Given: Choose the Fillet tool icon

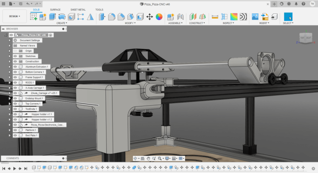Looking at the screenshot, I should coord(112,16).
